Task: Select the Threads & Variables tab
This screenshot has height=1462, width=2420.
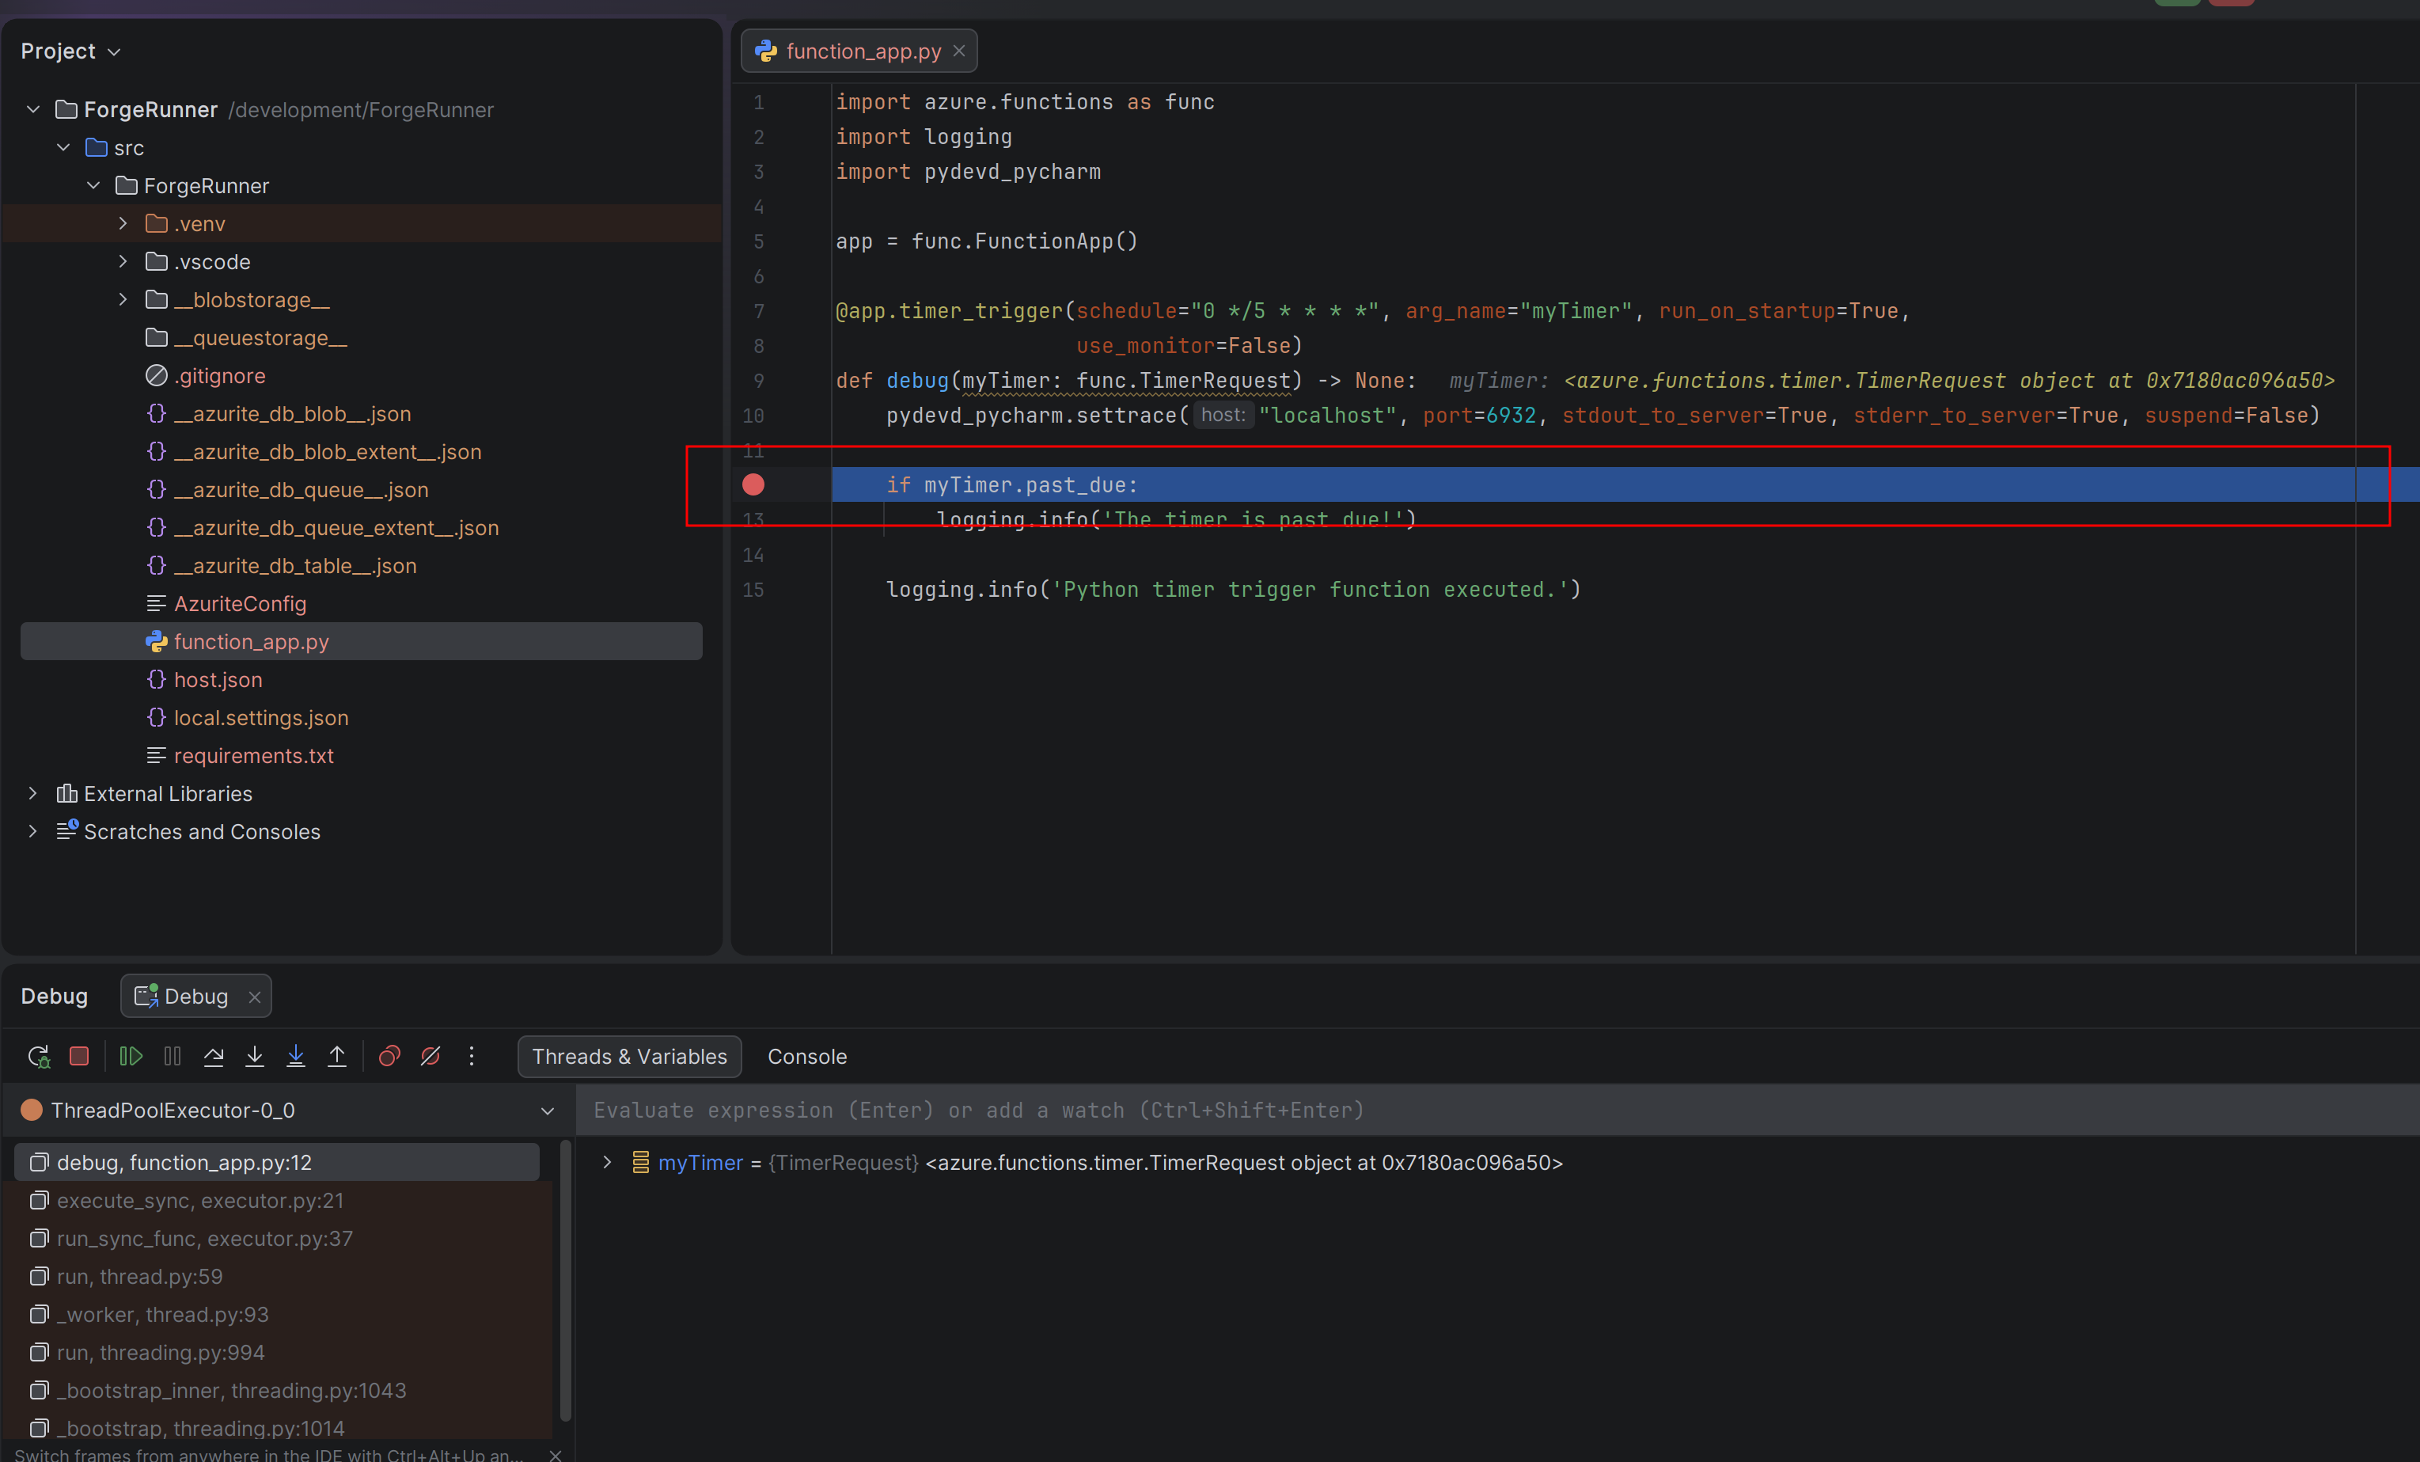Action: [628, 1056]
